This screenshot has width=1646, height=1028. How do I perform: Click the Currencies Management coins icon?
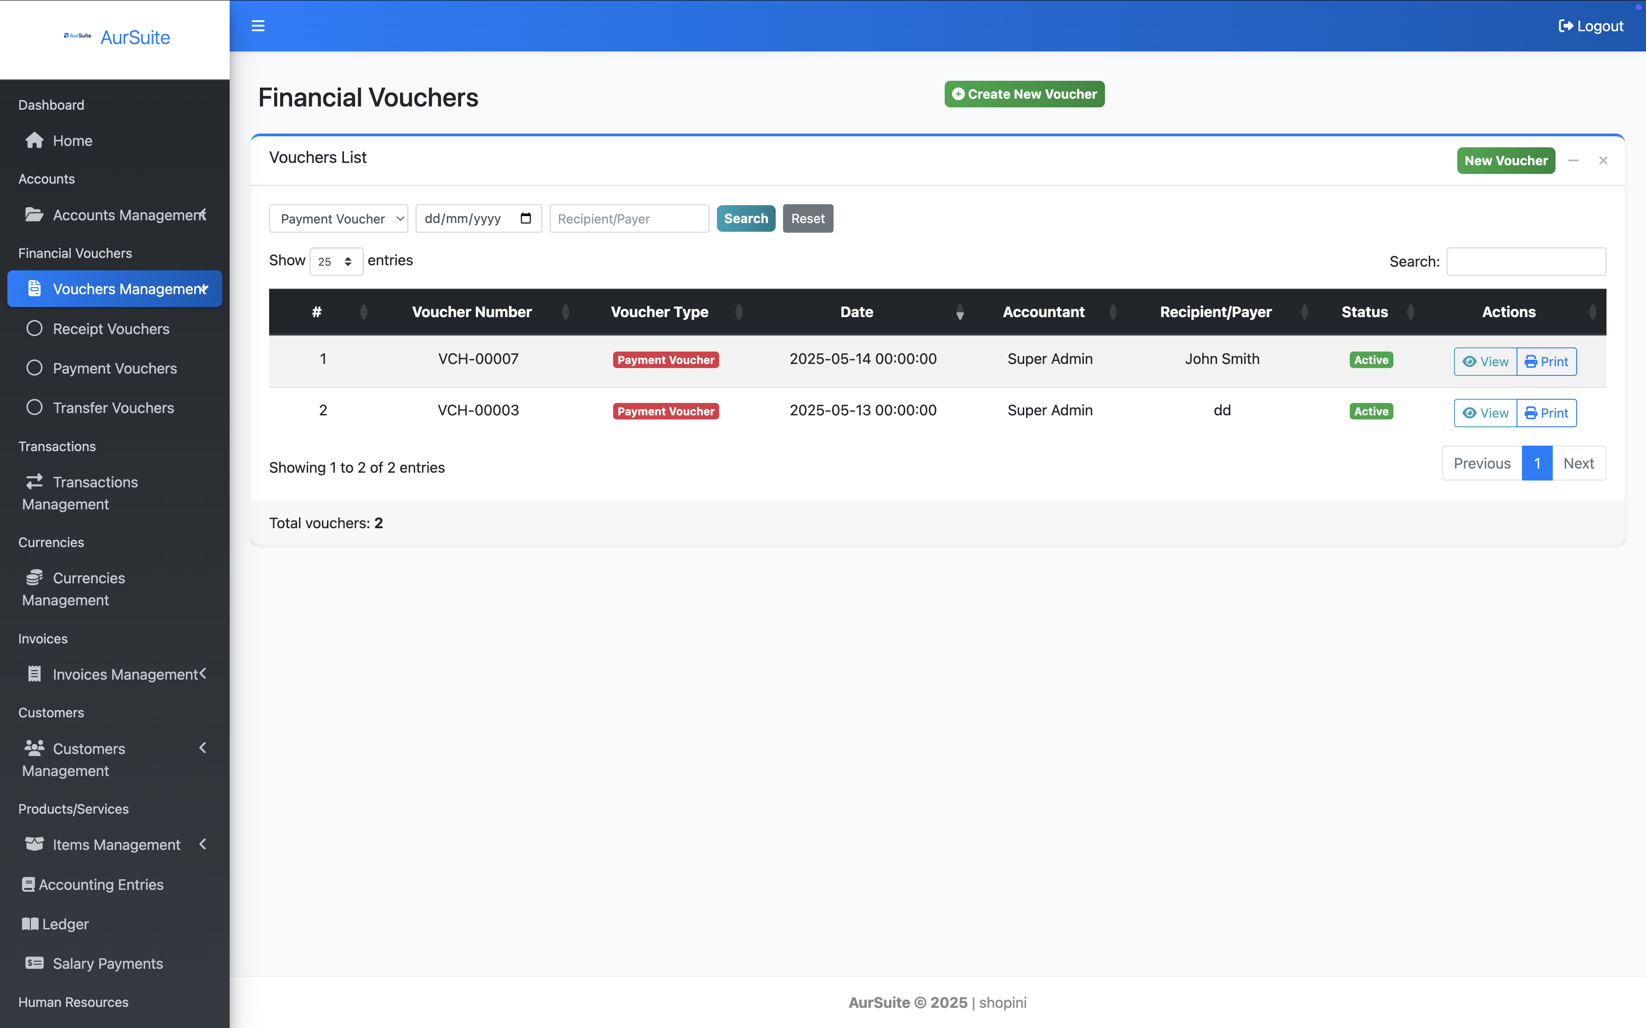click(34, 578)
